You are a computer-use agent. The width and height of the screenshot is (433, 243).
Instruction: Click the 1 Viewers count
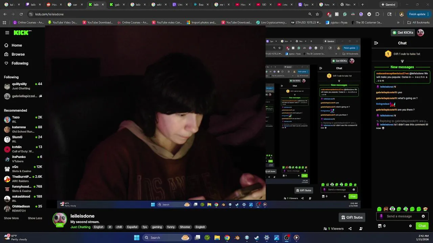click(x=334, y=228)
